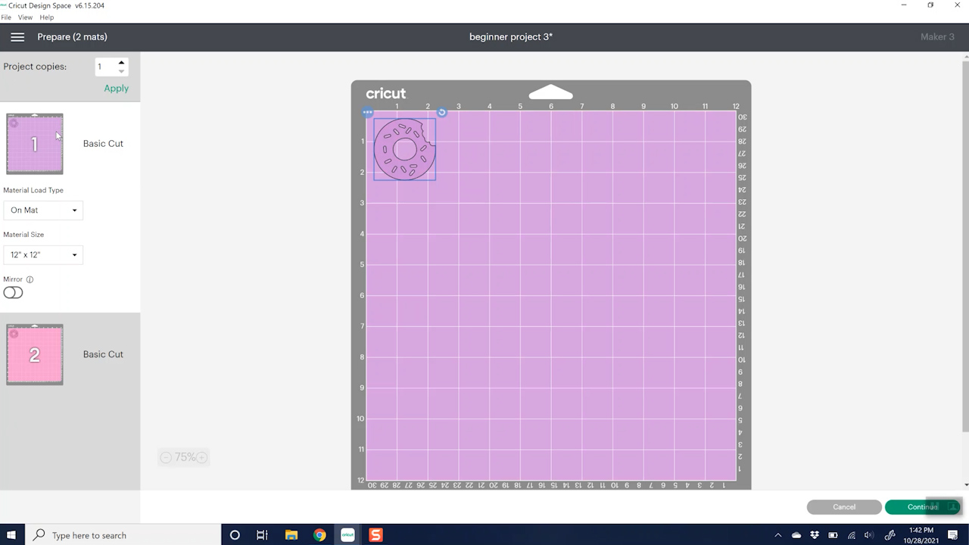Viewport: 969px width, 545px height.
Task: Click the Basic Cut label for mat 1
Action: point(103,144)
